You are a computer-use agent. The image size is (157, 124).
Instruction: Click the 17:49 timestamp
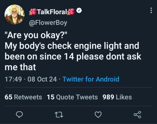13,79
